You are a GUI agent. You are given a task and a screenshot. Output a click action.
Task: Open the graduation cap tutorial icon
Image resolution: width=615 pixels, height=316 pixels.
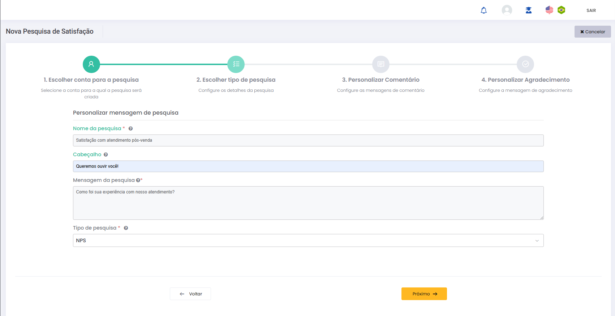[528, 10]
